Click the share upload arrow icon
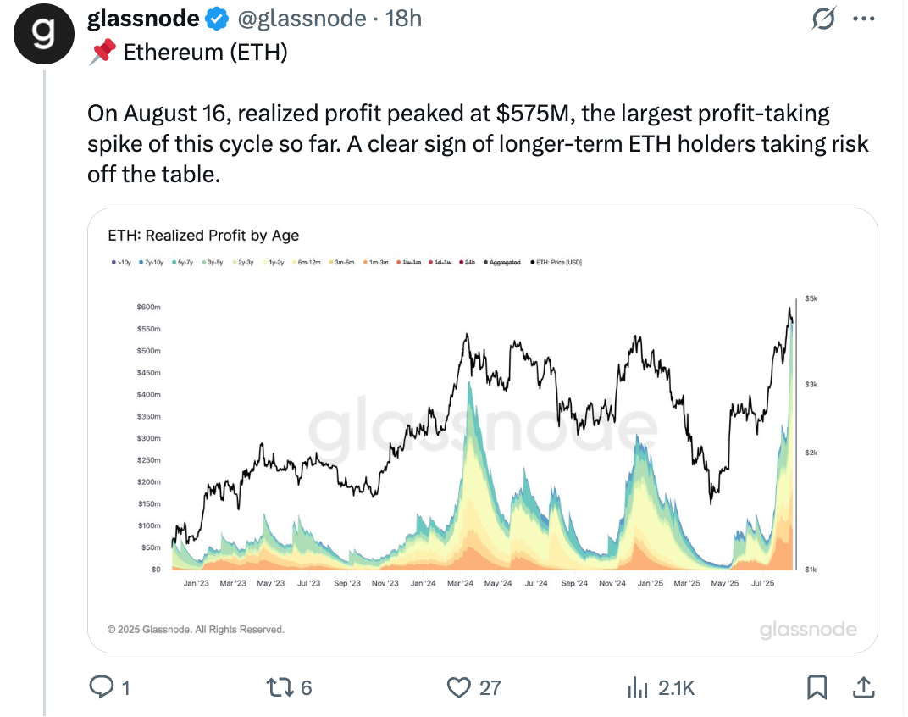The height and width of the screenshot is (717, 908). (863, 687)
